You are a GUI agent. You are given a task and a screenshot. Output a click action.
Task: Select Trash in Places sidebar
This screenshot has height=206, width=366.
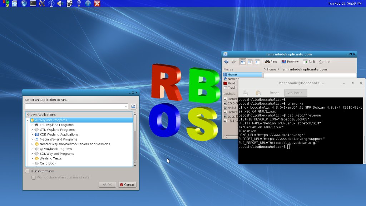231,88
